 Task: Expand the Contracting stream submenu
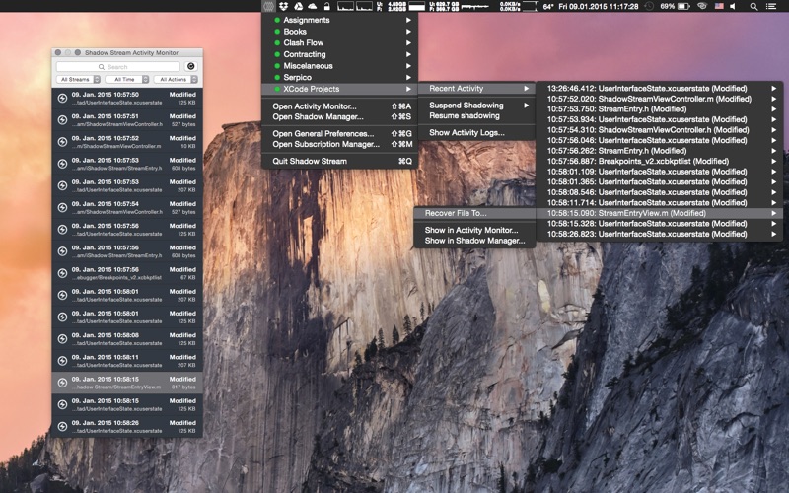[339, 54]
